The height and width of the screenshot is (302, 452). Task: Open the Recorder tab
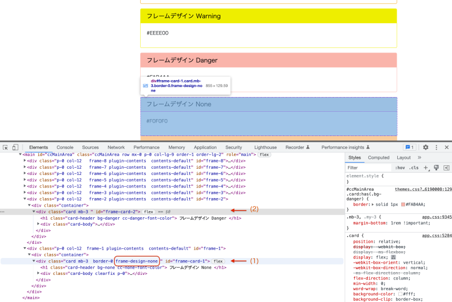point(294,147)
